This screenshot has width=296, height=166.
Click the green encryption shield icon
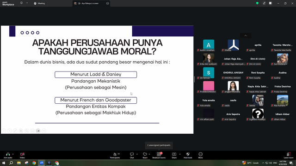tap(257, 3)
